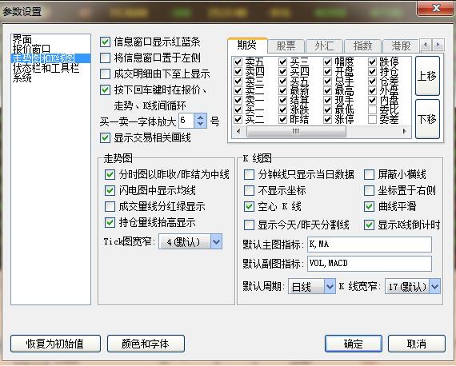The height and width of the screenshot is (366, 456).
Task: Click right arrow of column list scrollbar
Action: point(405,131)
